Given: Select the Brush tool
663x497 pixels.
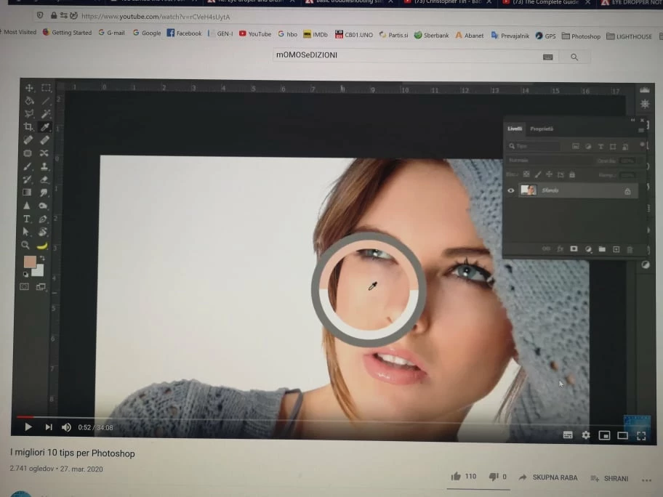Looking at the screenshot, I should (28, 166).
